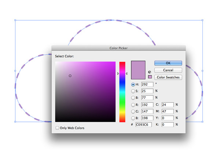Select the G green radio button

pos(133,112)
